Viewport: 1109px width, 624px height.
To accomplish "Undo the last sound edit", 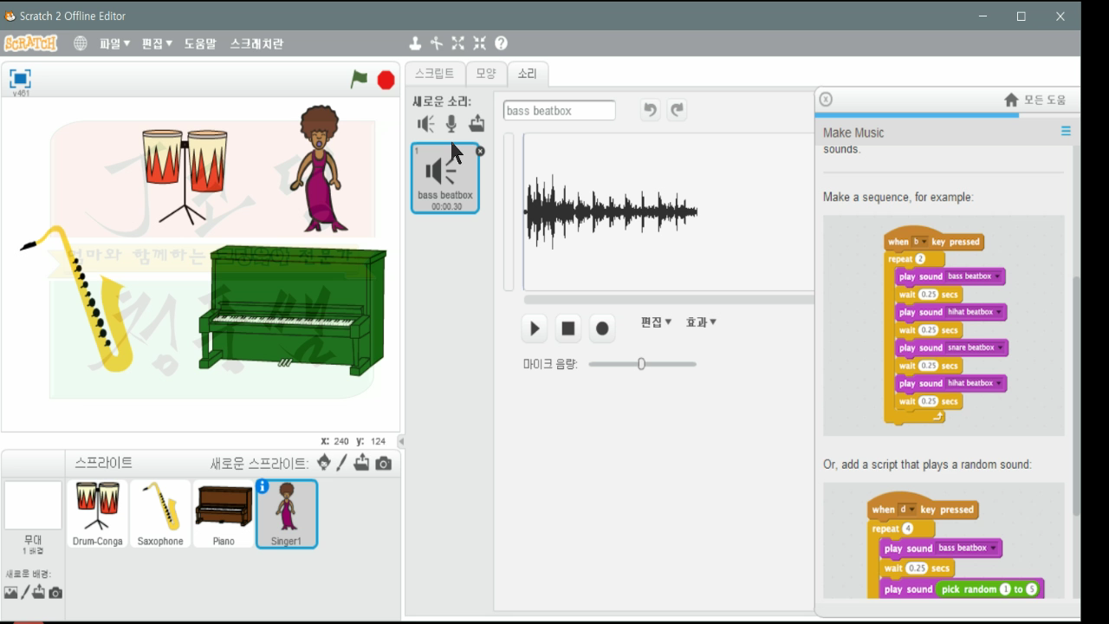I will tap(651, 110).
